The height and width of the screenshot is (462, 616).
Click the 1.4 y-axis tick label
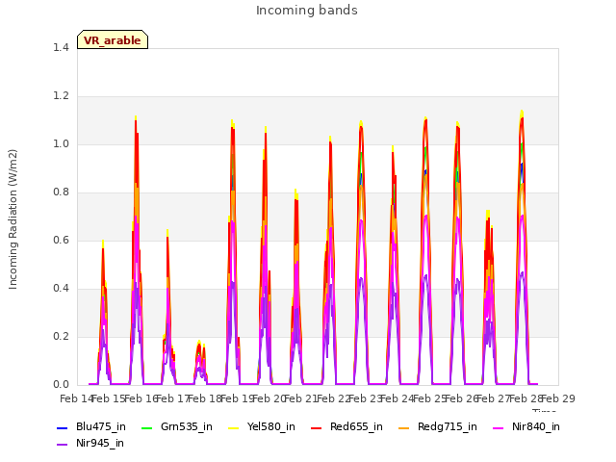(x=61, y=47)
